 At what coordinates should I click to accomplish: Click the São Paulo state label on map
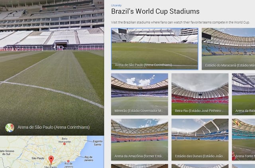click(x=38, y=158)
